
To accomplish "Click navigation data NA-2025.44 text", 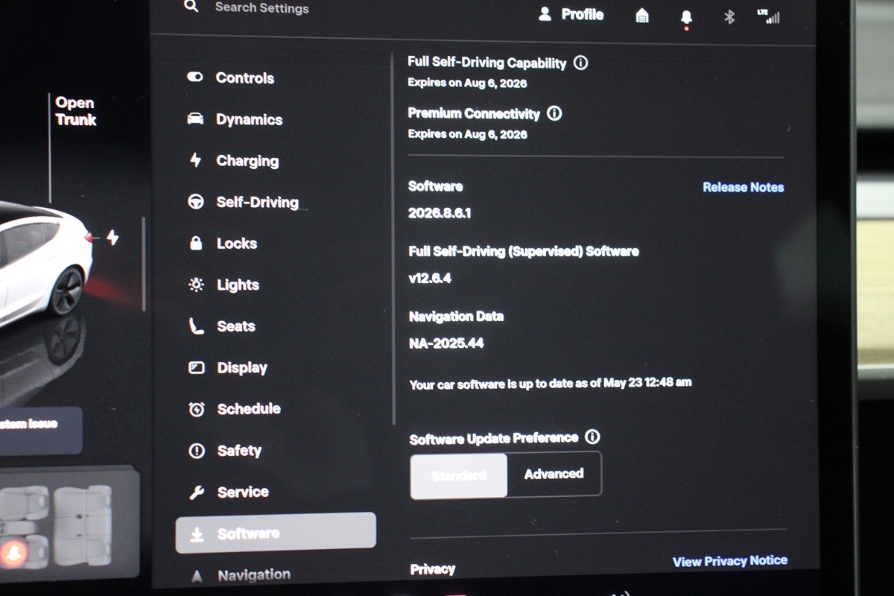I will click(x=447, y=343).
